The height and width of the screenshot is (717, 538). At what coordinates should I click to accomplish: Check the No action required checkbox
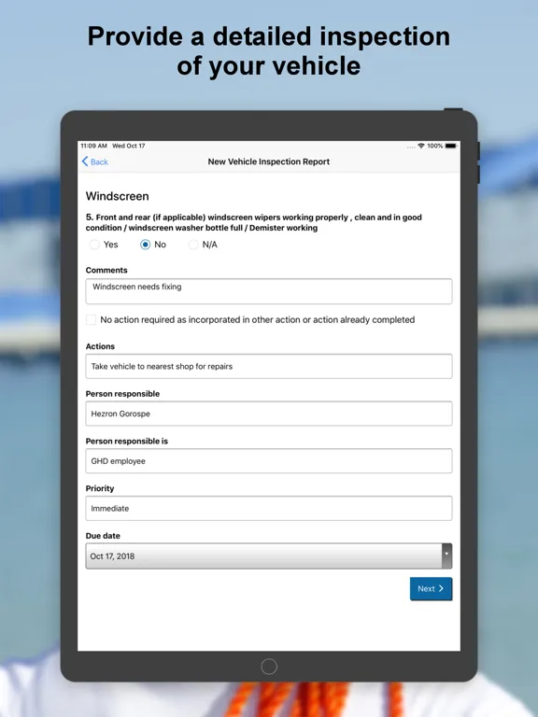(x=92, y=319)
